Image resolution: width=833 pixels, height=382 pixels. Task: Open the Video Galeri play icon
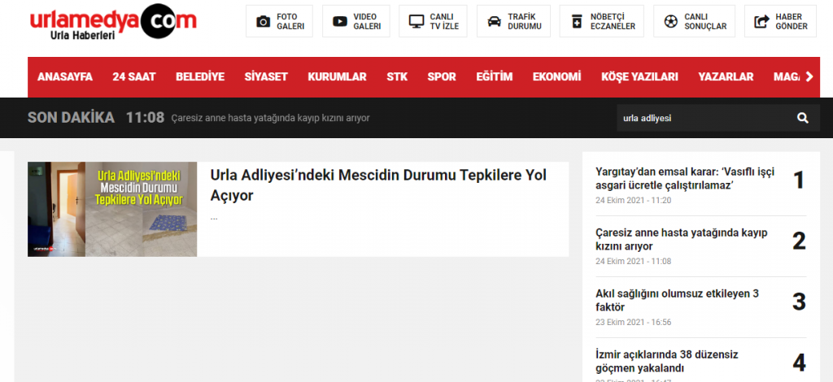tap(340, 22)
